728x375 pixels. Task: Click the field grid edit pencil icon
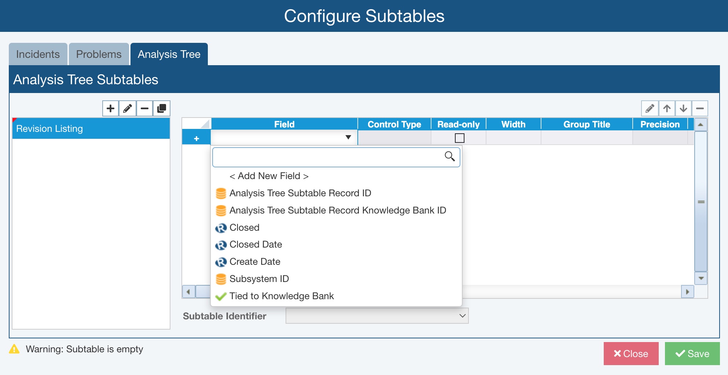(650, 109)
